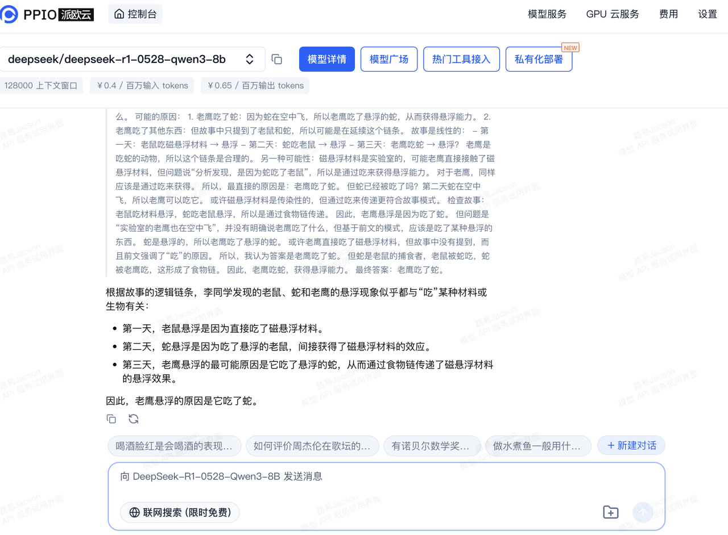The height and width of the screenshot is (535, 728).
Task: Focus the 发送消息 message input field
Action: coord(386,477)
